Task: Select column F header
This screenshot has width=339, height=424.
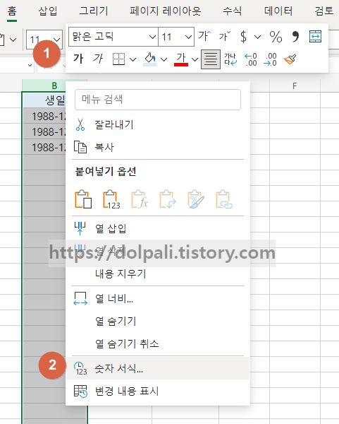Action: tap(295, 86)
